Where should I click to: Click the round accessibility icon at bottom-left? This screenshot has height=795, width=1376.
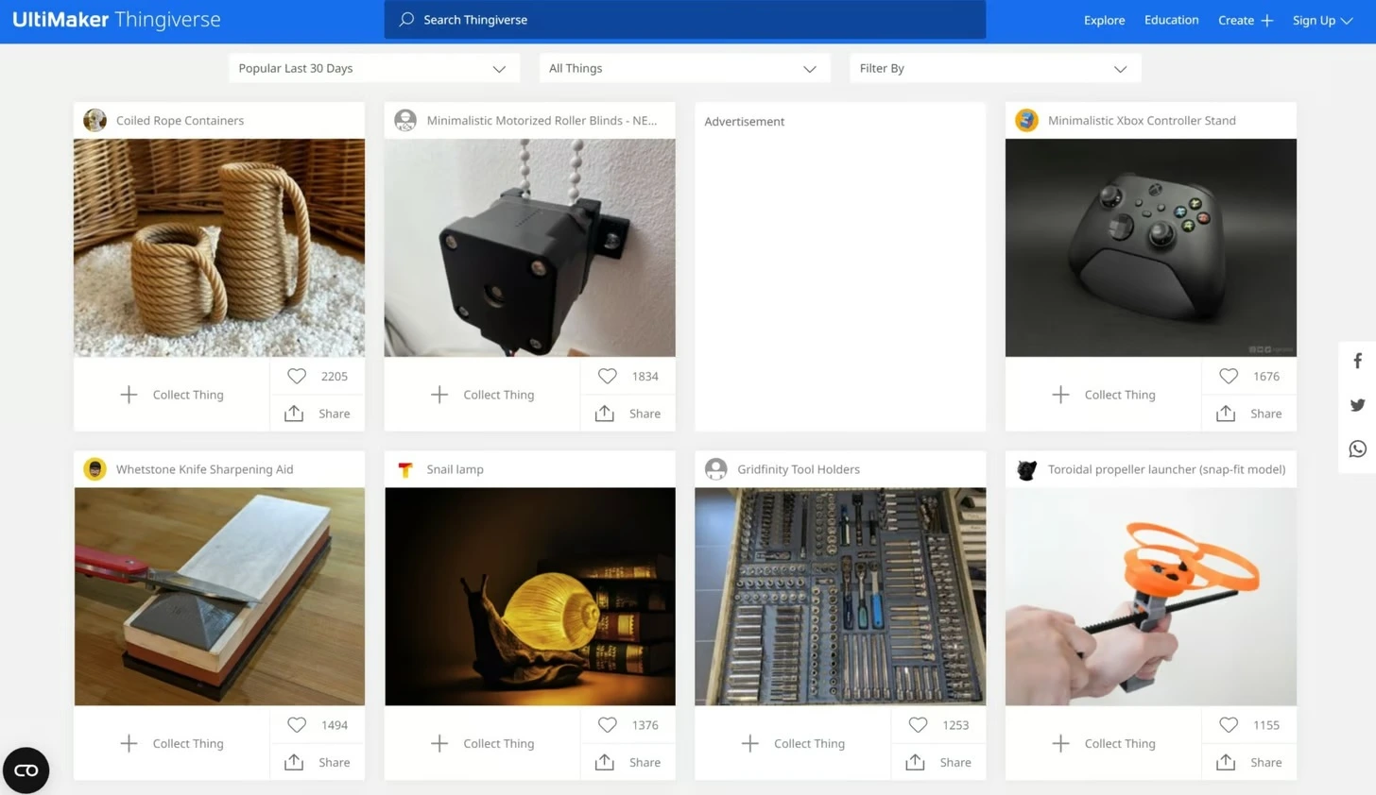(26, 770)
